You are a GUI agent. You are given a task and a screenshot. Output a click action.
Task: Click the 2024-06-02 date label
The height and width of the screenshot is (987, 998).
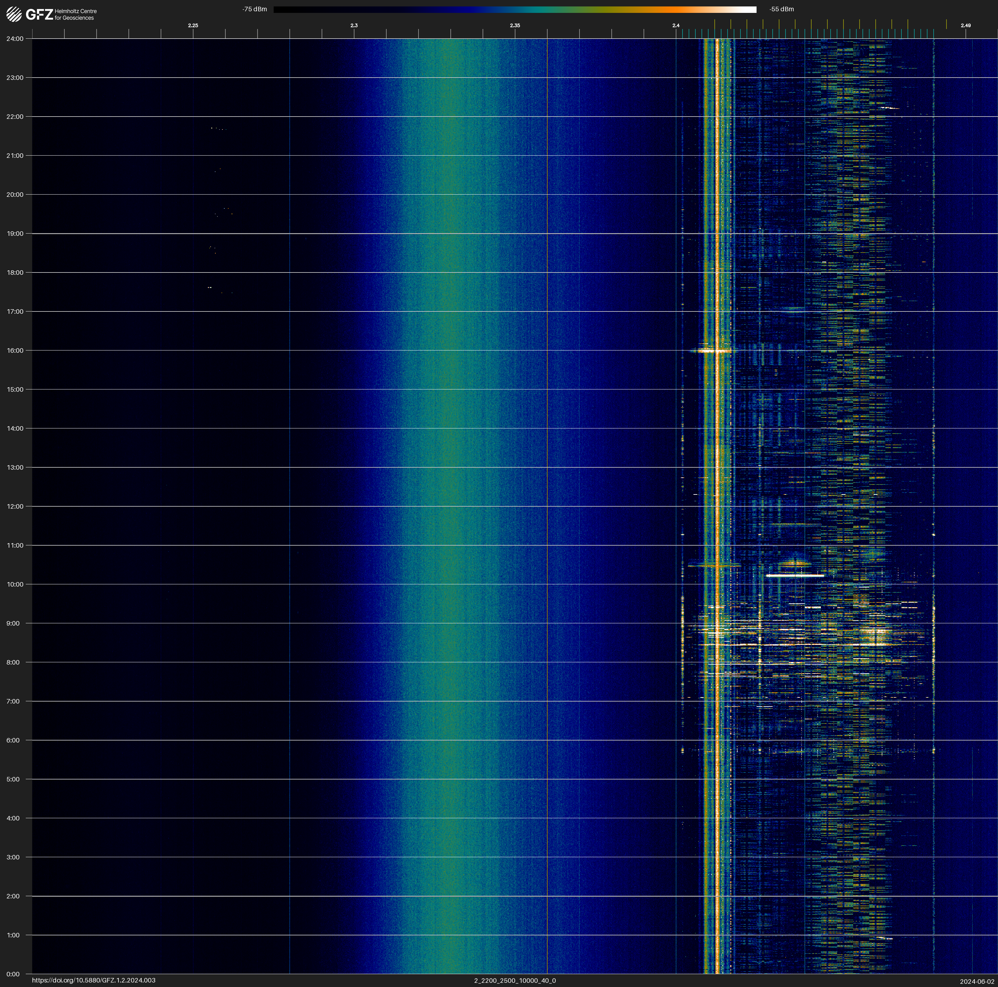click(977, 981)
